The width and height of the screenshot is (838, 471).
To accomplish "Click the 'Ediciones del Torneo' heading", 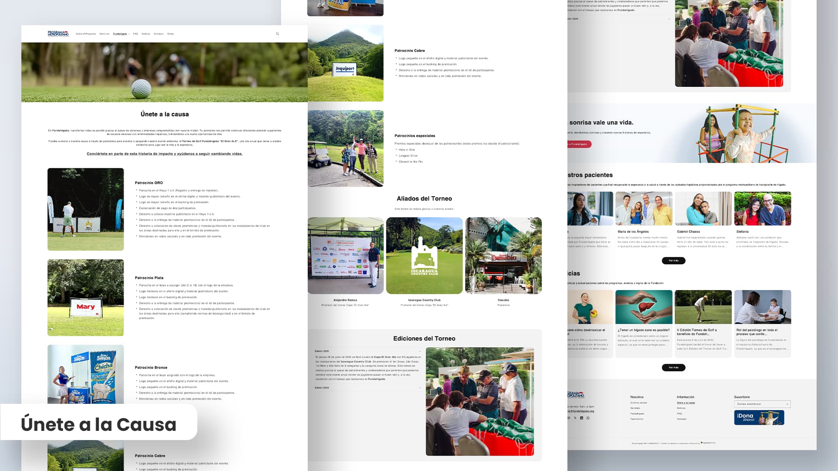I will 424,339.
